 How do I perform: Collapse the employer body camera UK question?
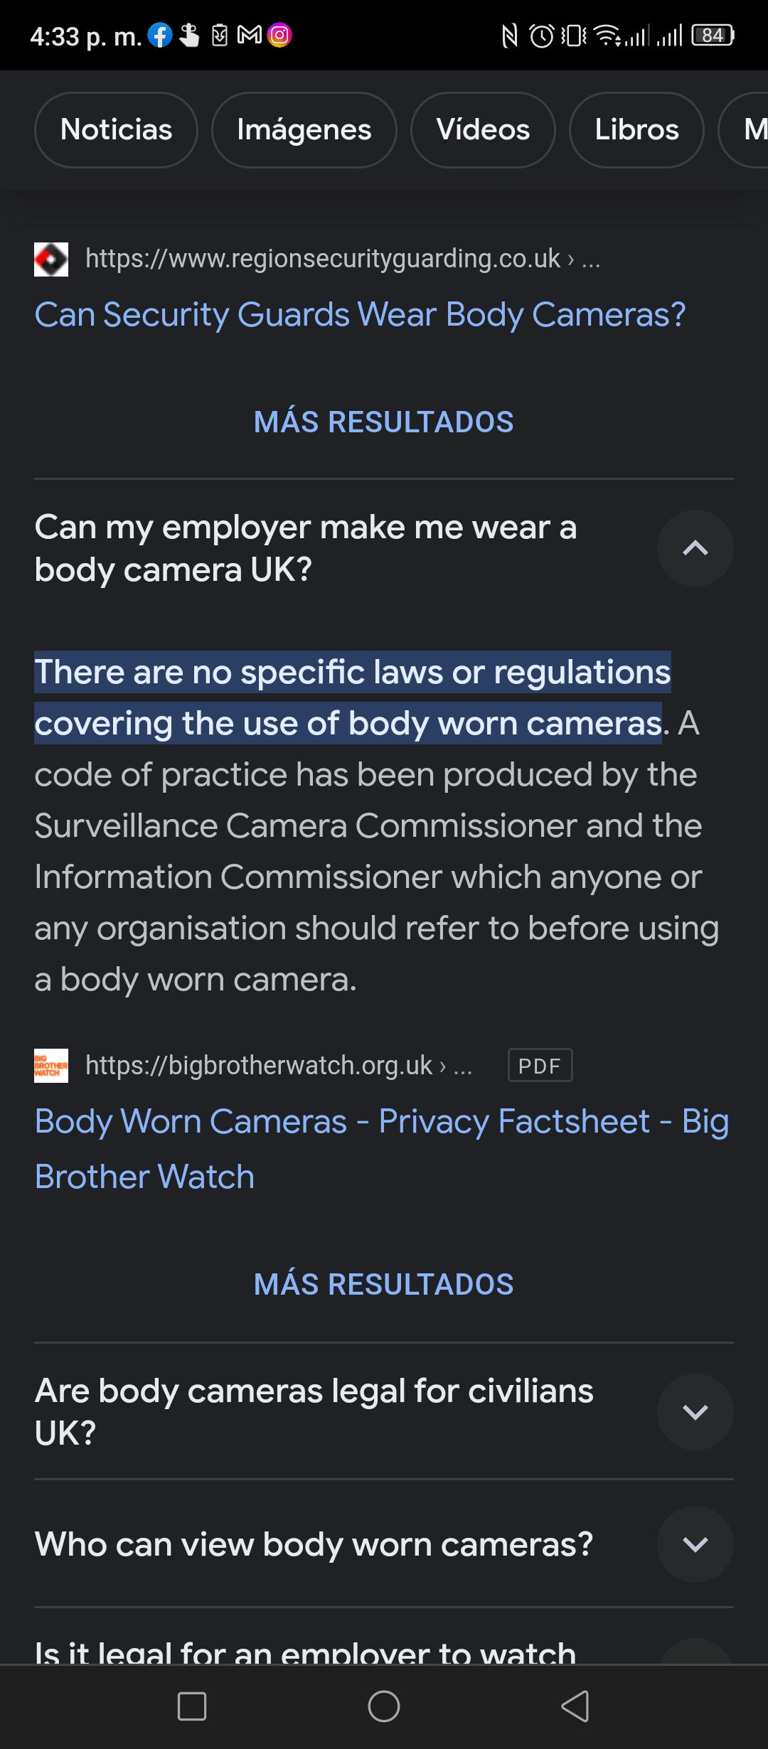695,548
